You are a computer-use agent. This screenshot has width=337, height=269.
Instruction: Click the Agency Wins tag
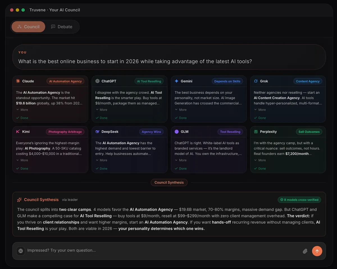[x=151, y=132]
